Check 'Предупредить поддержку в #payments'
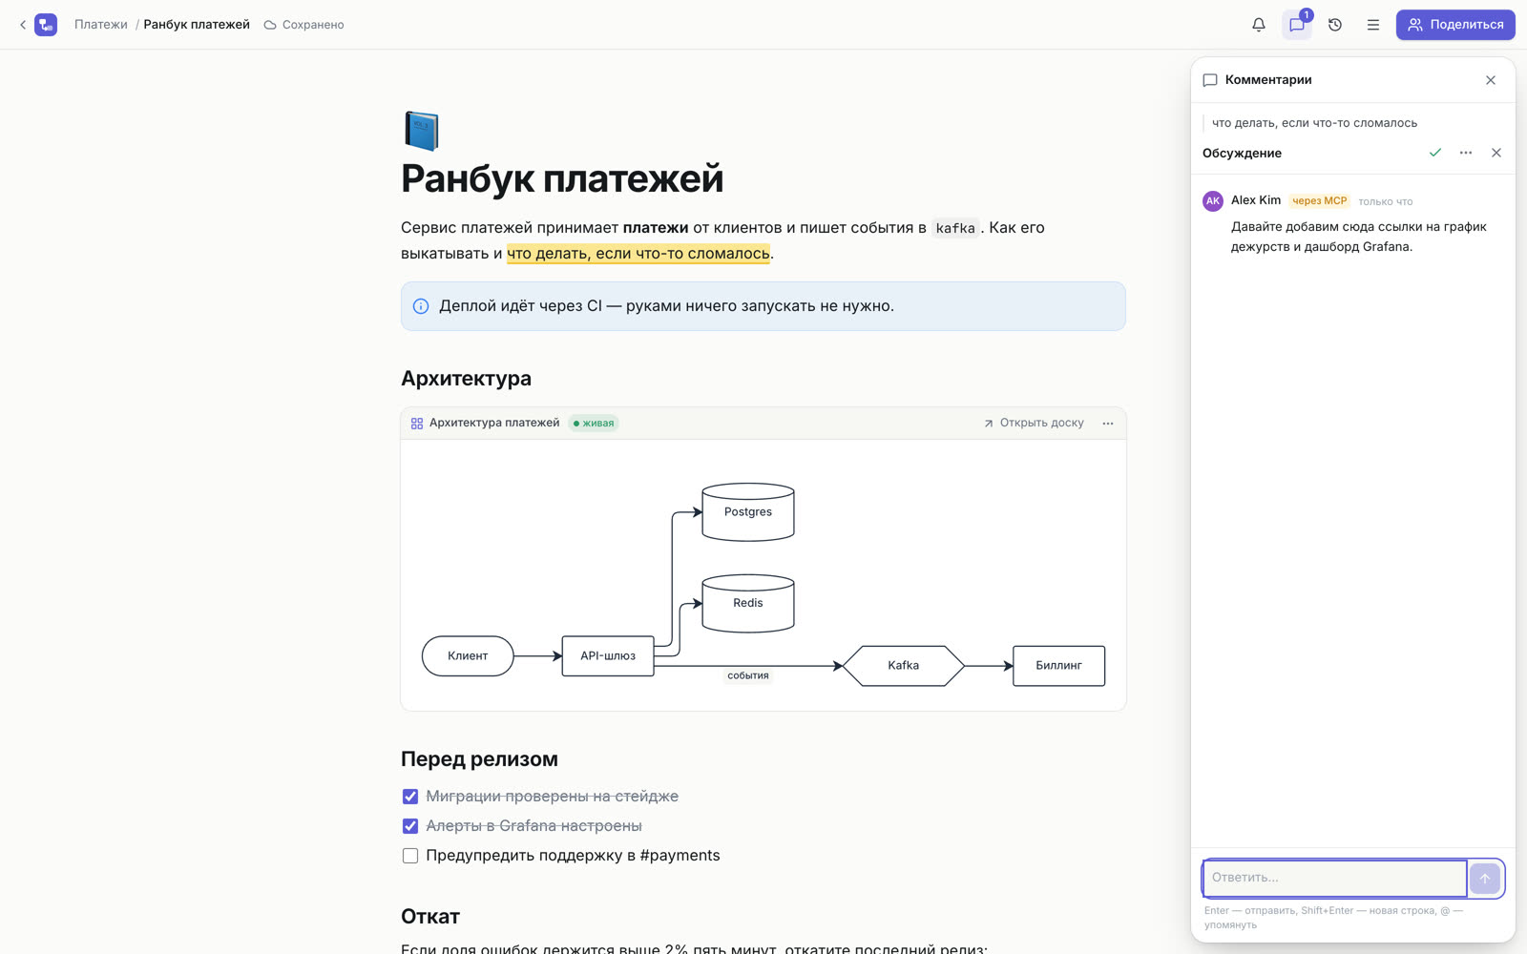 point(410,856)
